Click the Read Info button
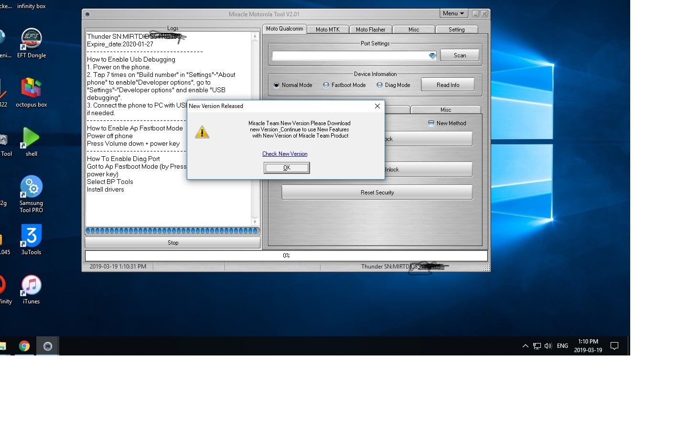This screenshot has width=688, height=430. point(448,85)
